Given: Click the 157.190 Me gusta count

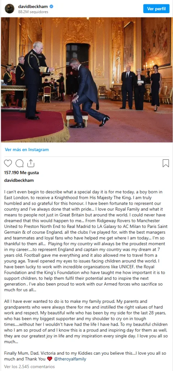Looking at the screenshot, I should tap(21, 173).
